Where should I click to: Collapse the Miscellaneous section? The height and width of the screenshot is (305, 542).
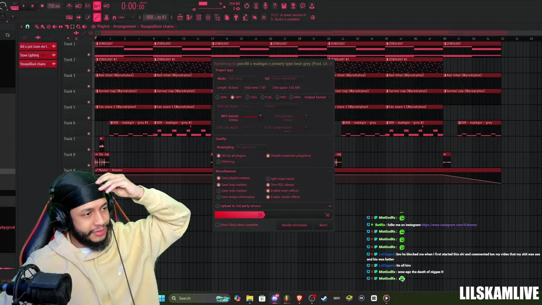[330, 171]
